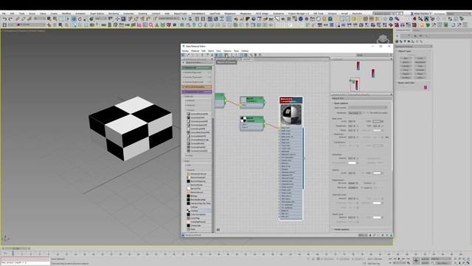Open the layer dropdown in second toolbar
This screenshot has height=266, width=472.
26,25
